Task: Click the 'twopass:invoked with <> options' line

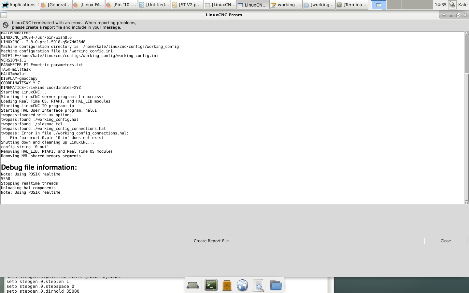Action: pyautogui.click(x=36, y=115)
